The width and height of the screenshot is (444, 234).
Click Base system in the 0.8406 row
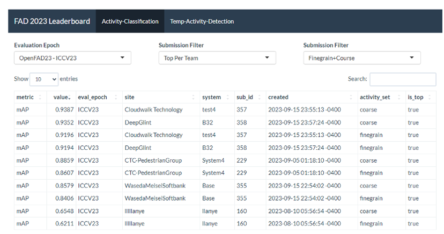[209, 198]
